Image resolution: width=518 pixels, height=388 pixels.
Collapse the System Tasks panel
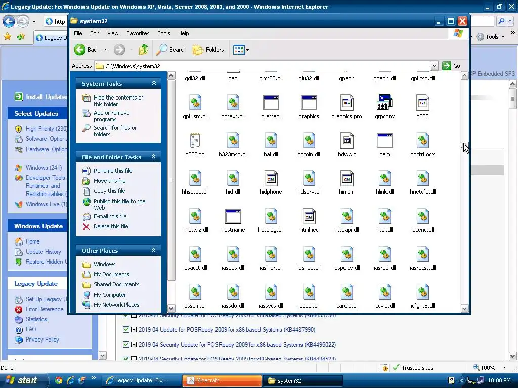click(154, 83)
